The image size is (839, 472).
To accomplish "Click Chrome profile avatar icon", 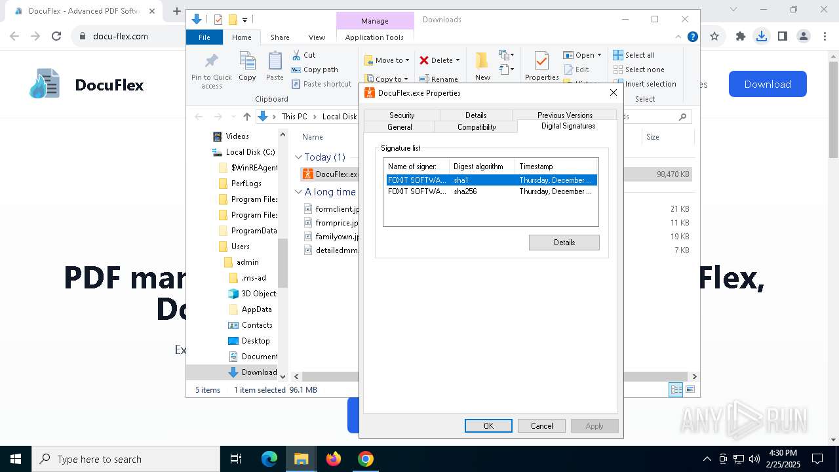I will click(x=803, y=37).
